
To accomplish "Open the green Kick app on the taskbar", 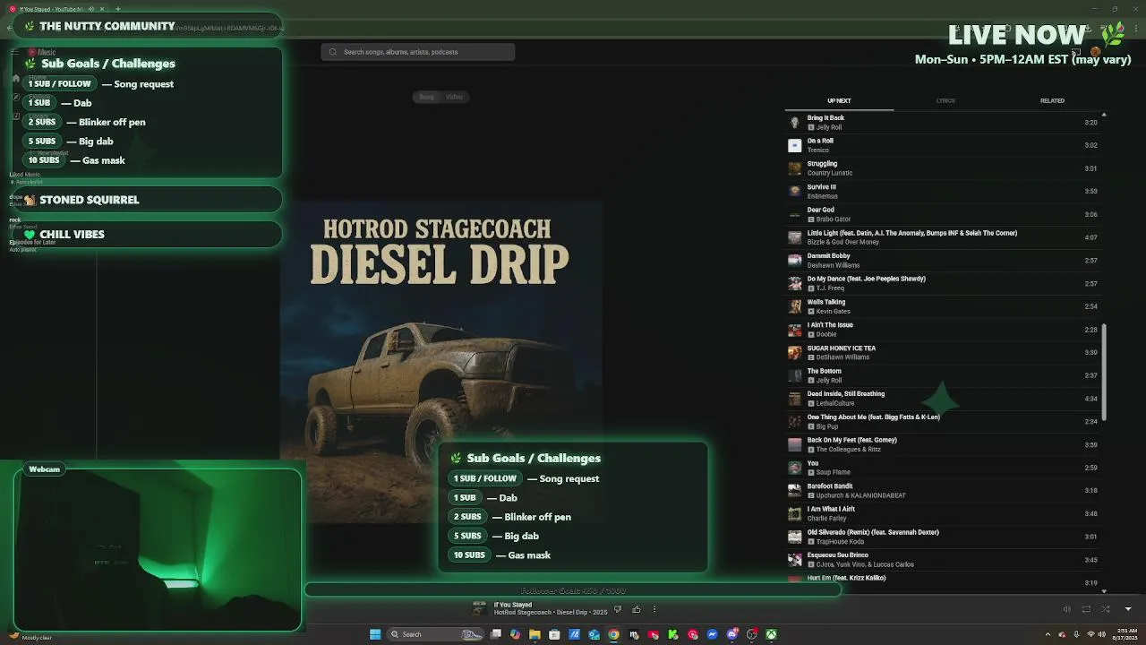I will [672, 634].
